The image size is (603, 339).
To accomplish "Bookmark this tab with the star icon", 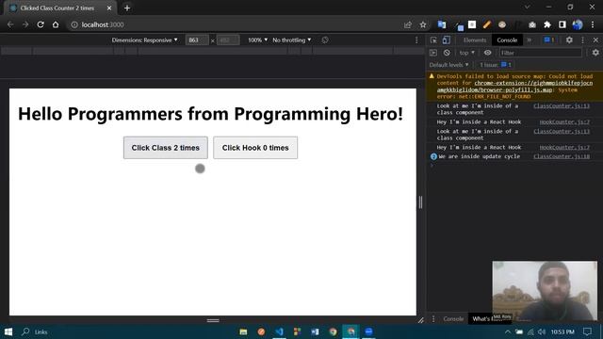I will click(x=423, y=24).
